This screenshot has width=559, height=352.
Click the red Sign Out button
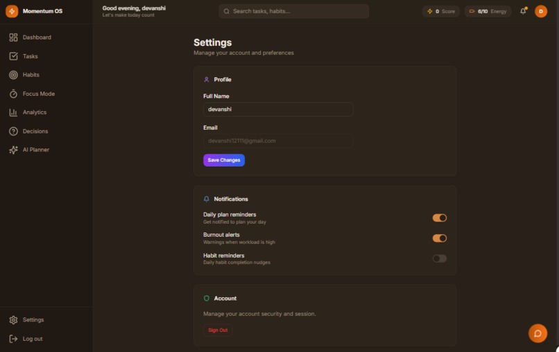click(x=218, y=330)
